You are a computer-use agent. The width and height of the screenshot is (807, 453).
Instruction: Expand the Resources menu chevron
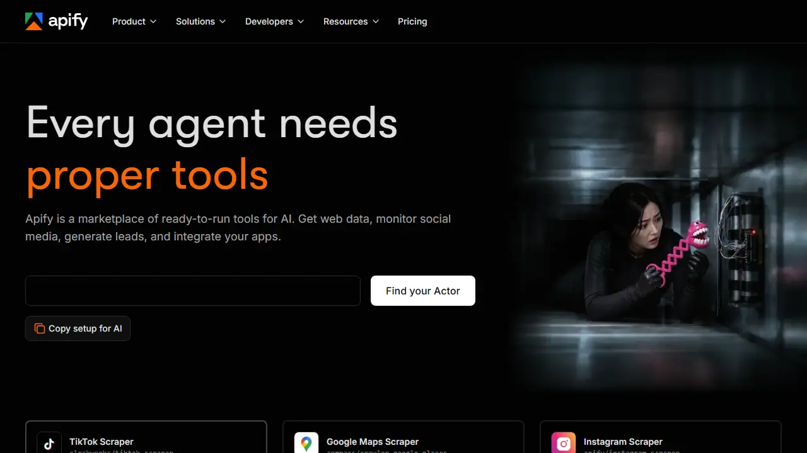click(376, 21)
